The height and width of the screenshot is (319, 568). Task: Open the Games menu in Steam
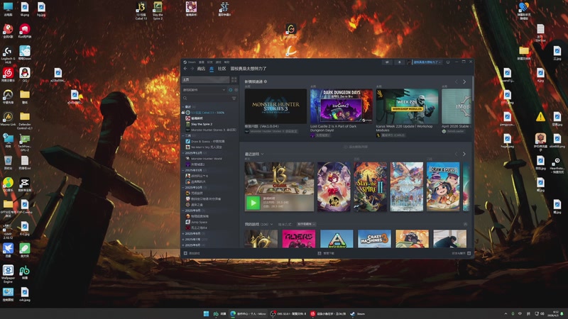[x=218, y=62]
